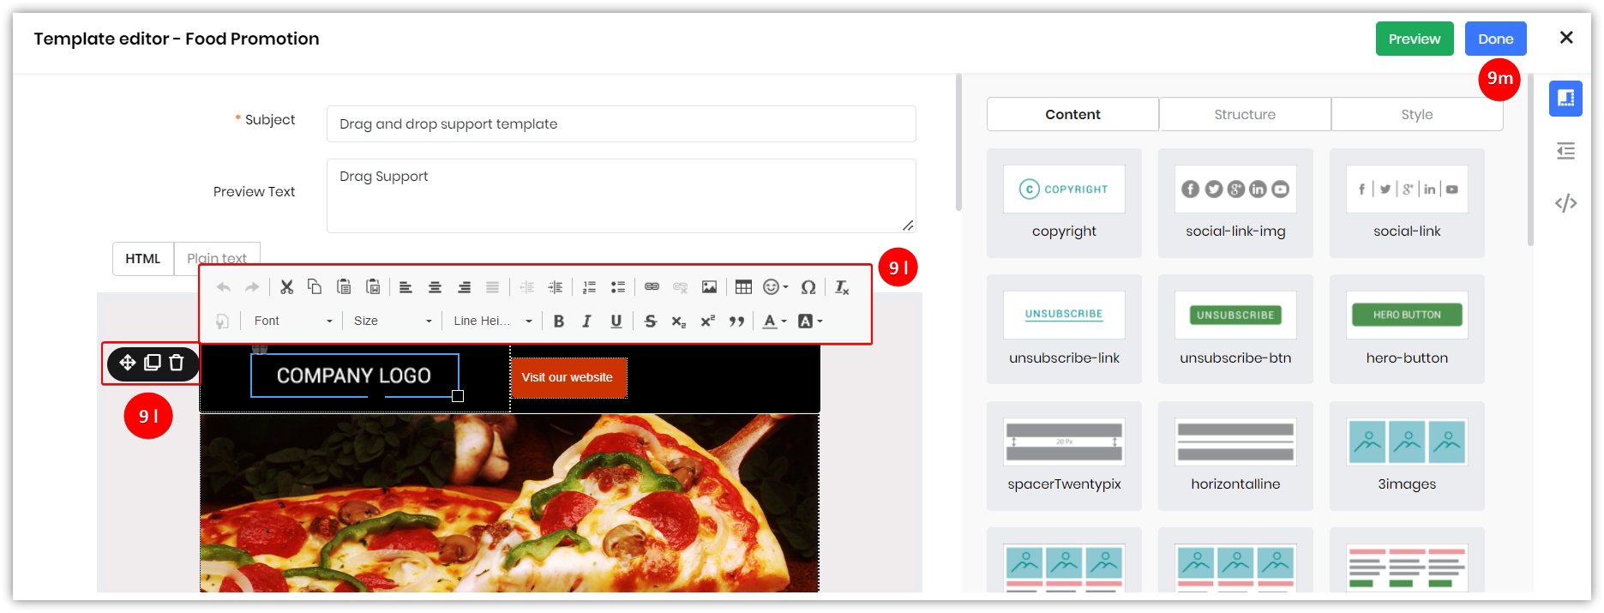Open the Size dropdown

pyautogui.click(x=393, y=321)
